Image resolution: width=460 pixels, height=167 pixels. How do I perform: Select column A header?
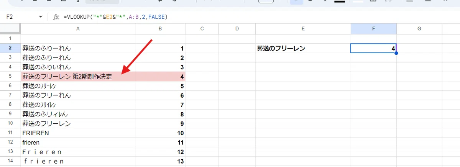coord(78,29)
